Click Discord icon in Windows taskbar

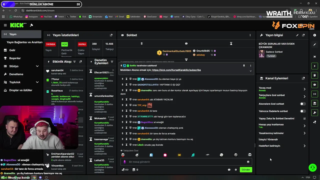click(40, 177)
